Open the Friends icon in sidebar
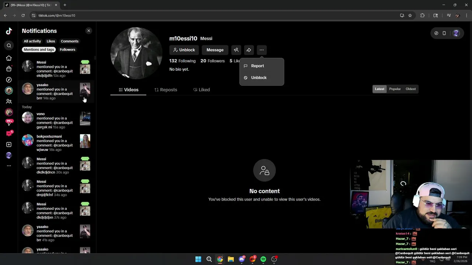Screen dimensions: 472x265 pos(9,101)
